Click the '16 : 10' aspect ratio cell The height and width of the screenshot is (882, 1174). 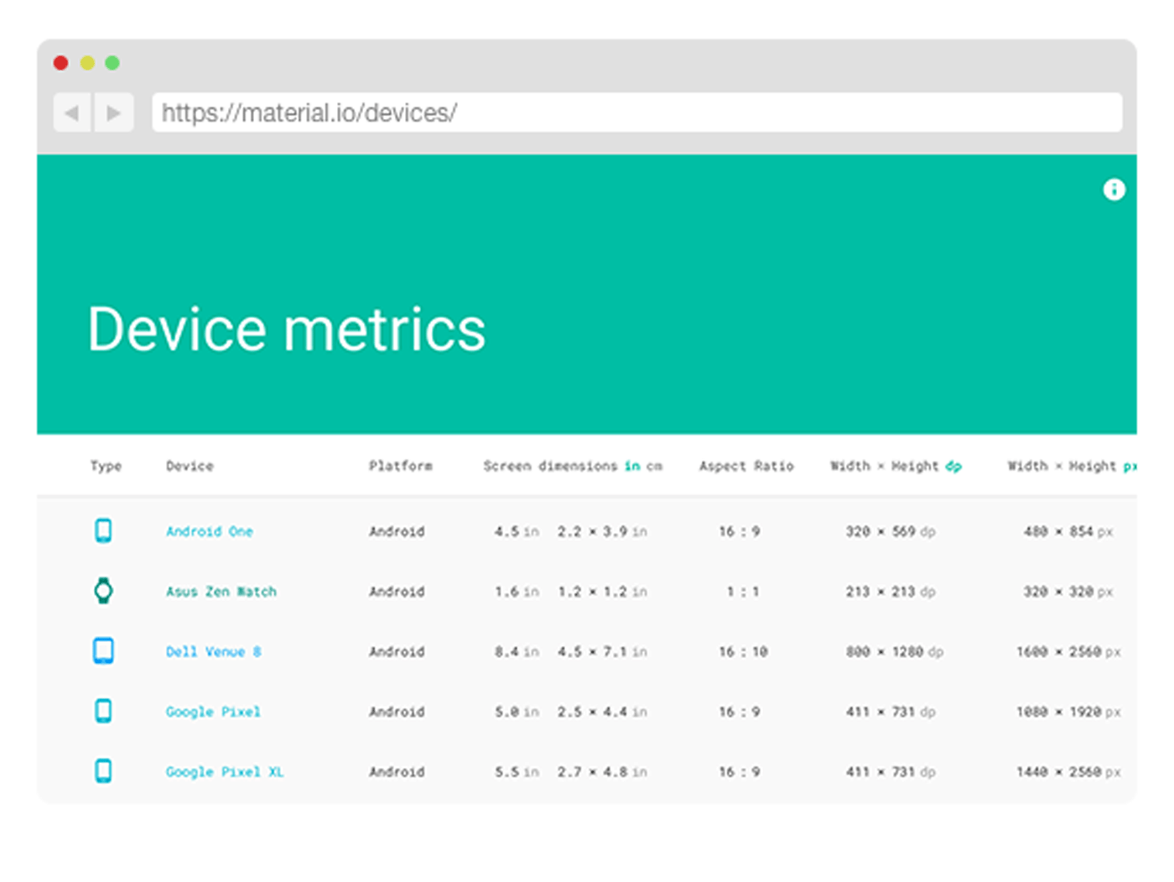coord(743,652)
